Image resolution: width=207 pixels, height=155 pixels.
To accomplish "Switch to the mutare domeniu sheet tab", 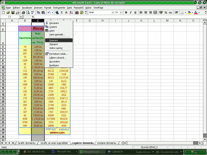I will click(107, 143).
